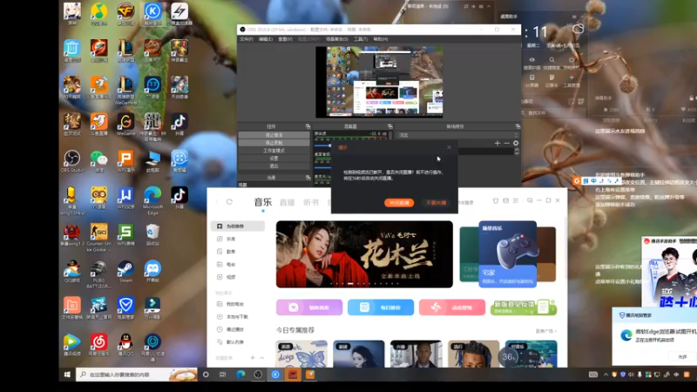This screenshot has height=392, width=697.
Task: Open the game controller promo card
Action: pyautogui.click(x=508, y=254)
